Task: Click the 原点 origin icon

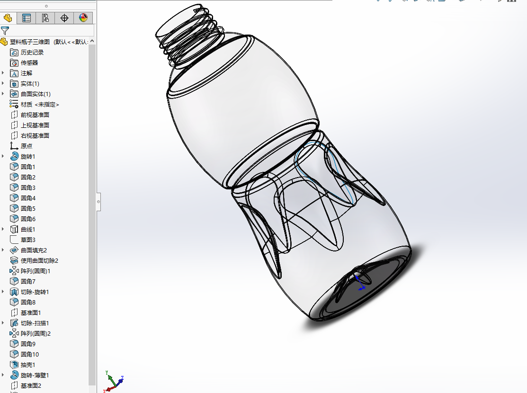Action: (14, 146)
